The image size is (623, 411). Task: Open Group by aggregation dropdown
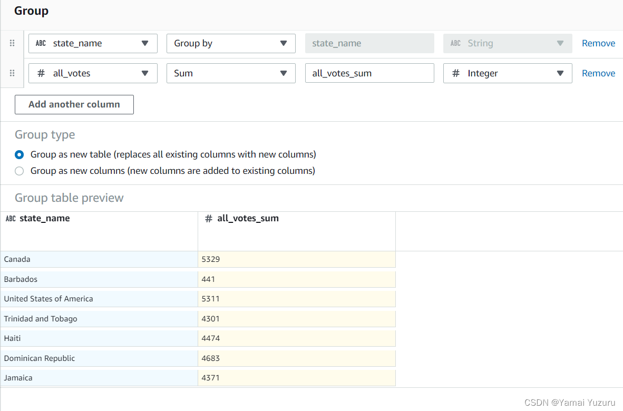(x=231, y=43)
